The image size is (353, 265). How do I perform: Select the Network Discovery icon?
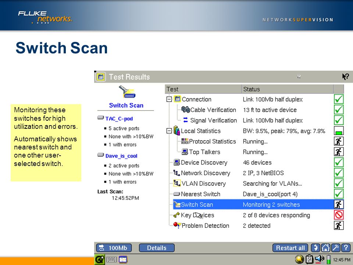coord(176,173)
